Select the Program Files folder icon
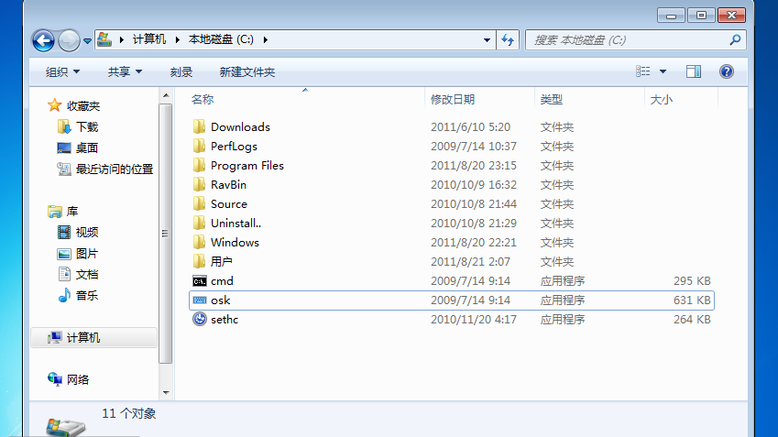This screenshot has height=437, width=778. 199,166
